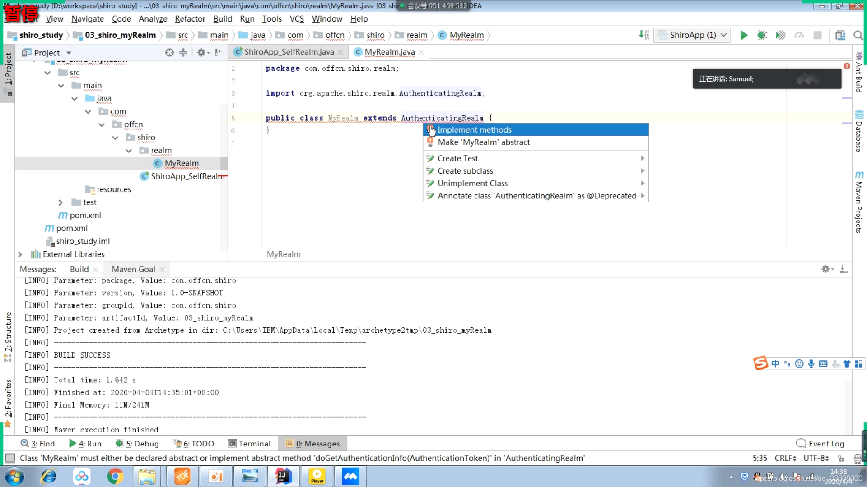Toggle the read-only lock icon in status bar

(x=841, y=458)
